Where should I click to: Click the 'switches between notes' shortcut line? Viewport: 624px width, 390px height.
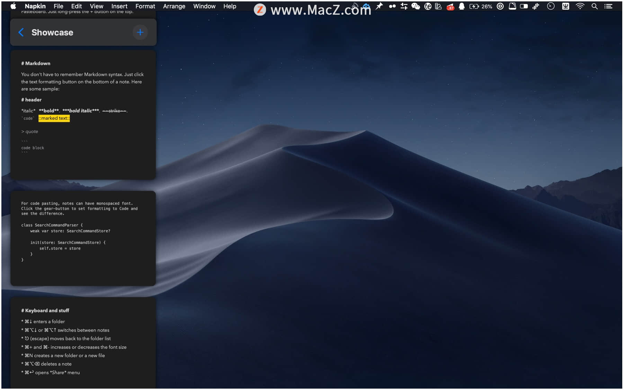[65, 330]
